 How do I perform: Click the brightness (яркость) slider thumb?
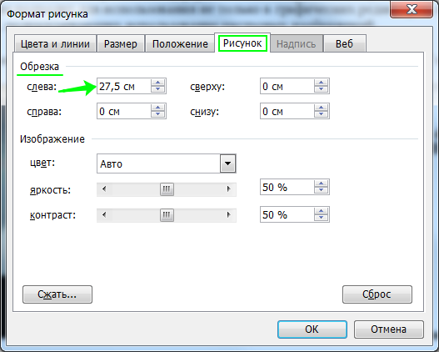(167, 189)
